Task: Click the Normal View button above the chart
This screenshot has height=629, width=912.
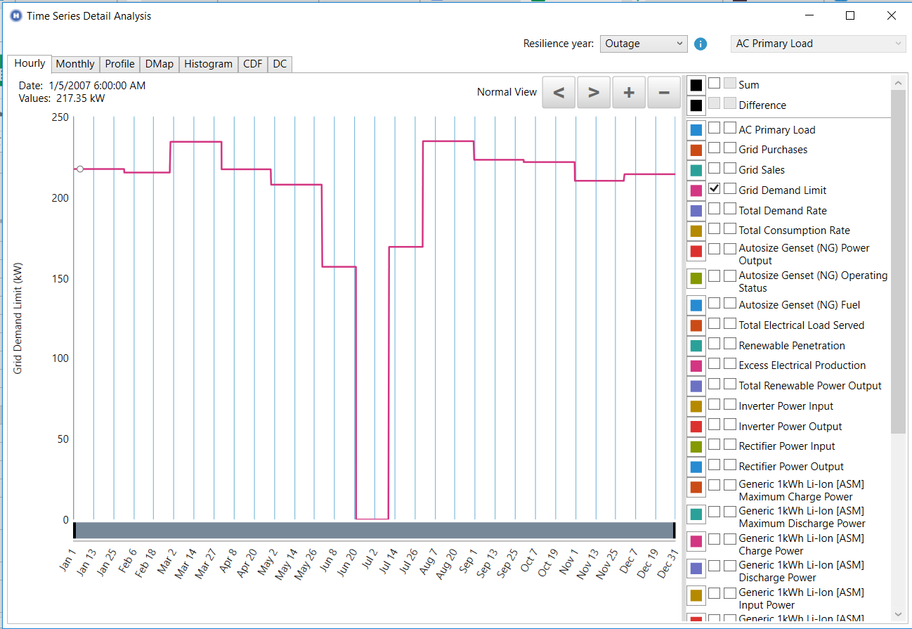Action: 507,91
